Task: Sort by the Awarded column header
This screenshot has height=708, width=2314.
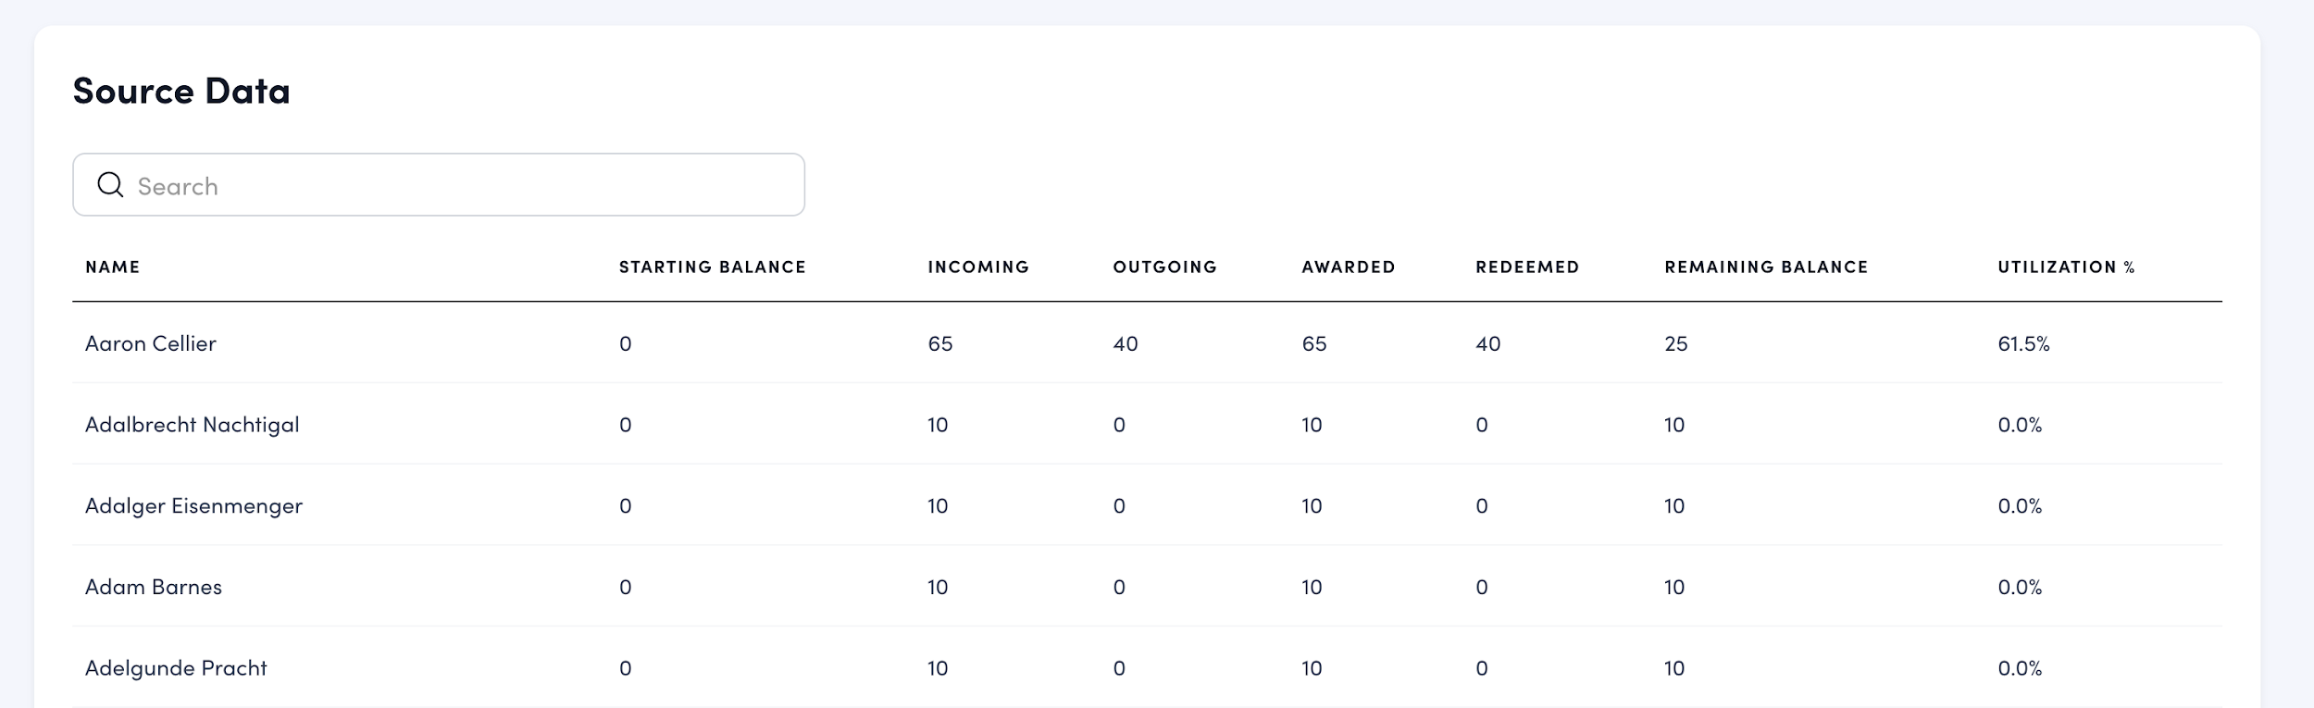Action: coord(1348,267)
